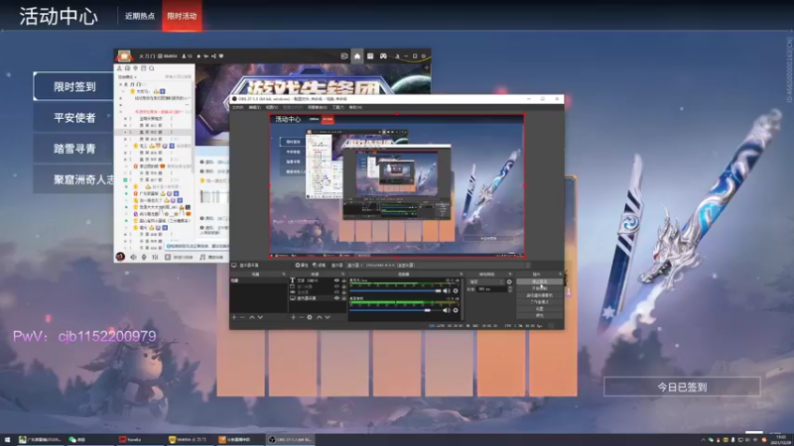Image resolution: width=794 pixels, height=446 pixels.
Task: Open the app list icon beside YY home
Action: (370, 56)
